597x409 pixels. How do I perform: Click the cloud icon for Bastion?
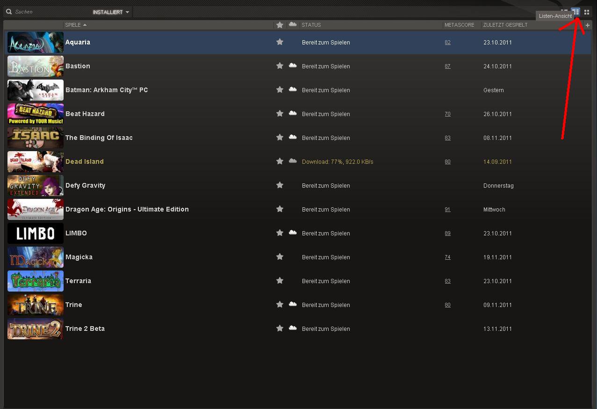[293, 66]
